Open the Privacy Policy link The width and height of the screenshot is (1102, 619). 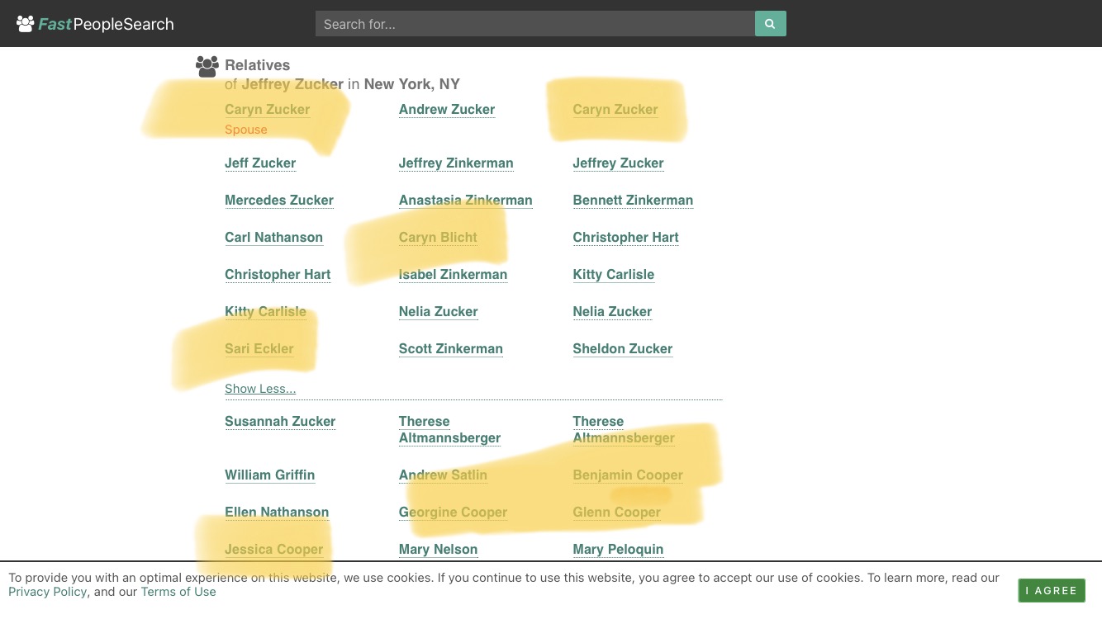[x=48, y=592]
